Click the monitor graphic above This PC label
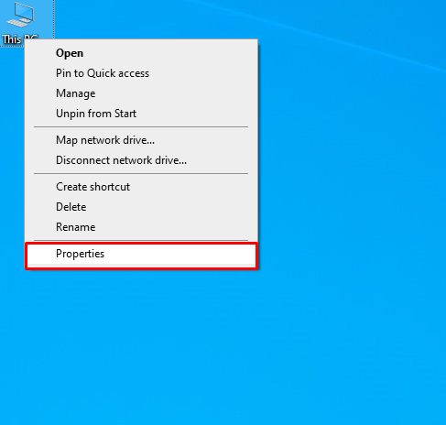The width and height of the screenshot is (446, 425). pyautogui.click(x=20, y=15)
